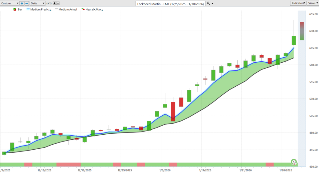Open the Indicators menu
The height and width of the screenshot is (173, 319).
click(x=297, y=3)
